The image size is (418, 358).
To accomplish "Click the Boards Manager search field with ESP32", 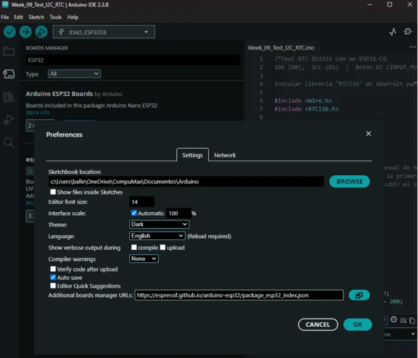I will click(133, 60).
